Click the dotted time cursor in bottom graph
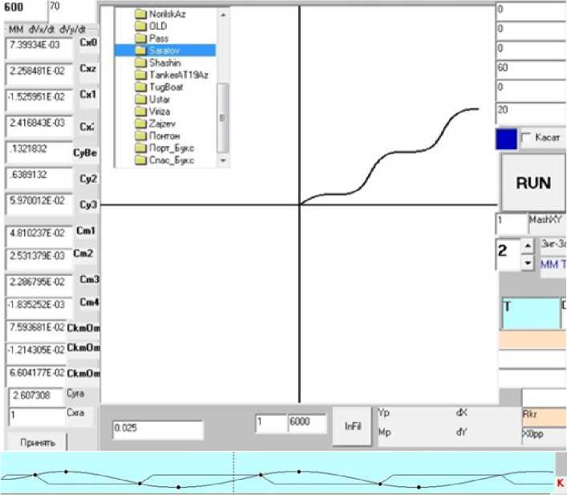 tap(233, 473)
